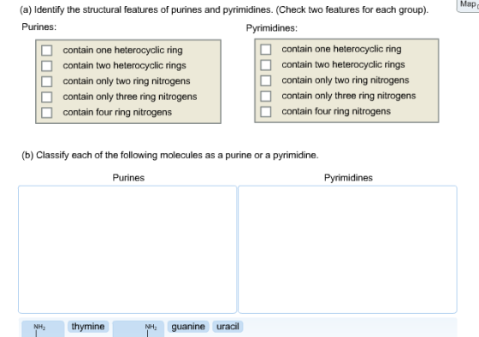Click the Pyrimidines classification drop box
479x337 pixels.
(x=347, y=249)
